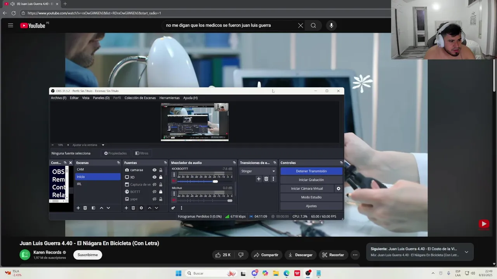
Task: Show hidden system tray icons chevron
Action: click(433, 273)
